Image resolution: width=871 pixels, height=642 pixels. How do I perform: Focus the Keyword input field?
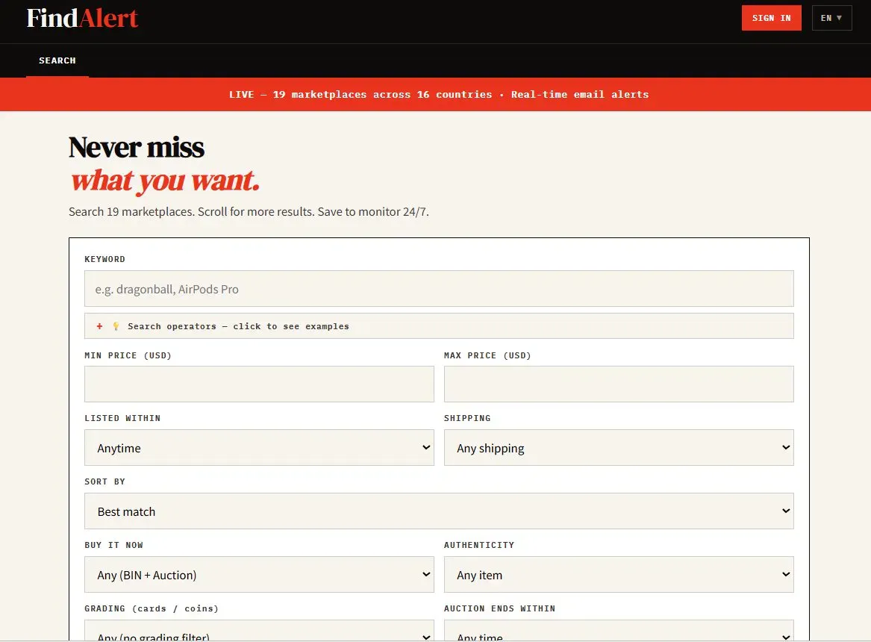click(439, 289)
